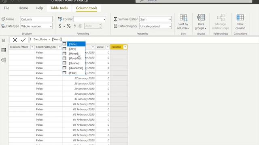Open the File menu
Screen dimensions: 259x145
tap(6, 8)
